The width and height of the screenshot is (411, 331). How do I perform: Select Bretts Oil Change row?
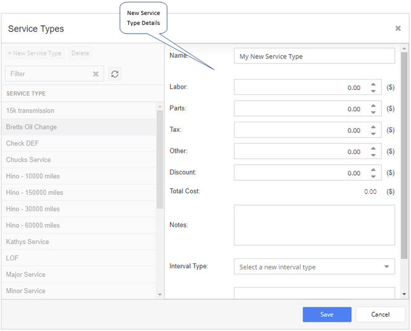click(x=79, y=127)
